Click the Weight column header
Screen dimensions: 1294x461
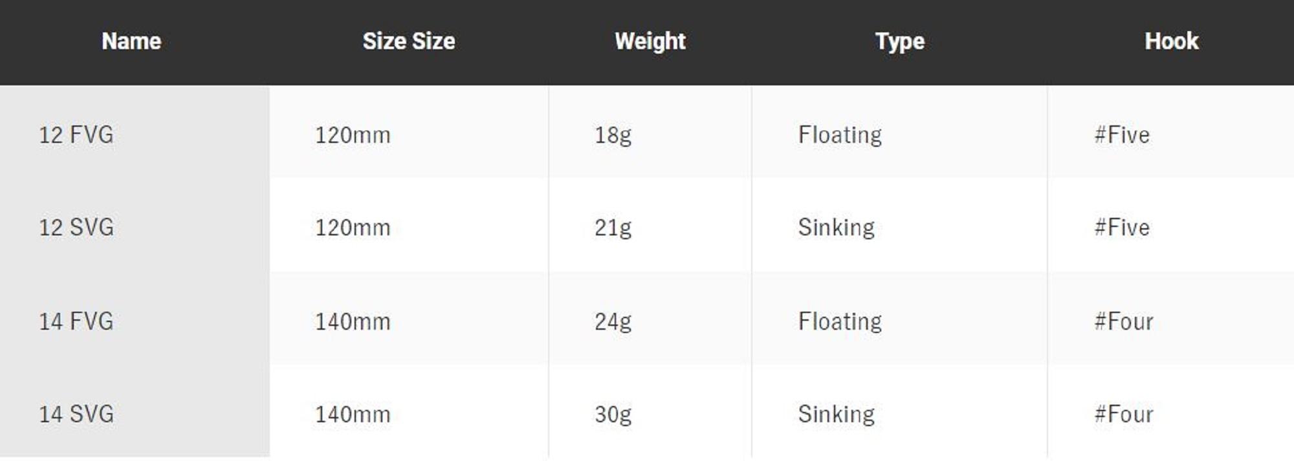click(x=650, y=41)
